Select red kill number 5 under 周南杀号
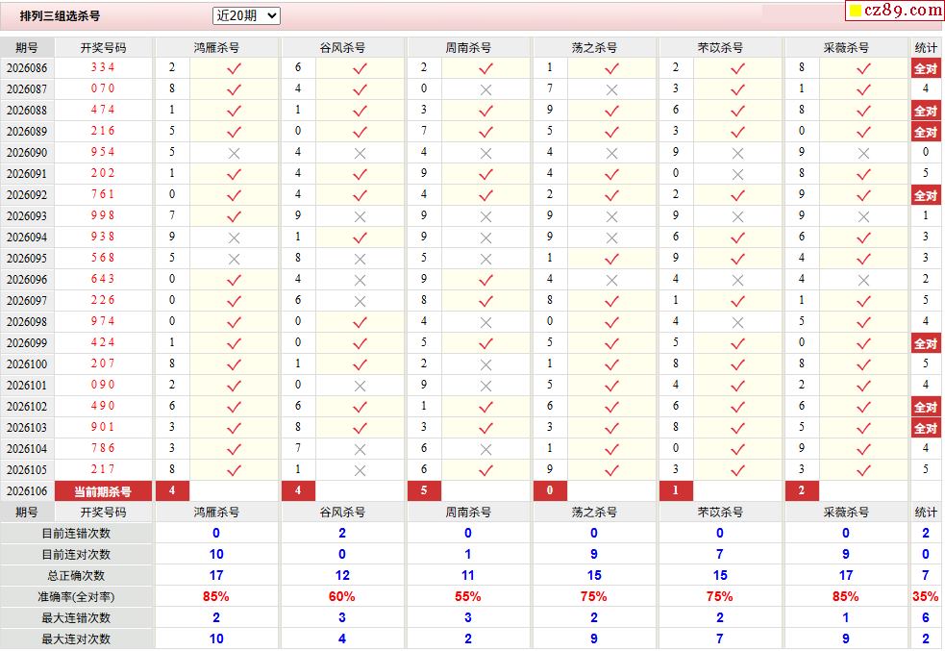The width and height of the screenshot is (945, 651). 424,491
